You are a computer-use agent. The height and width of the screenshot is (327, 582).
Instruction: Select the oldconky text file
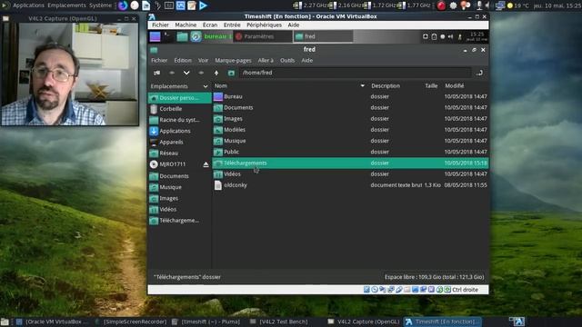click(x=350, y=185)
